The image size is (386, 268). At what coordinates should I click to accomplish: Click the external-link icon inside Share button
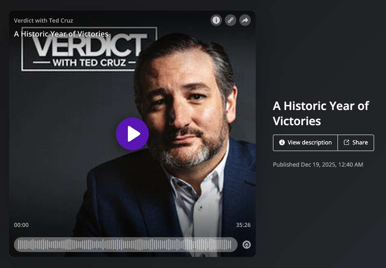tap(347, 142)
